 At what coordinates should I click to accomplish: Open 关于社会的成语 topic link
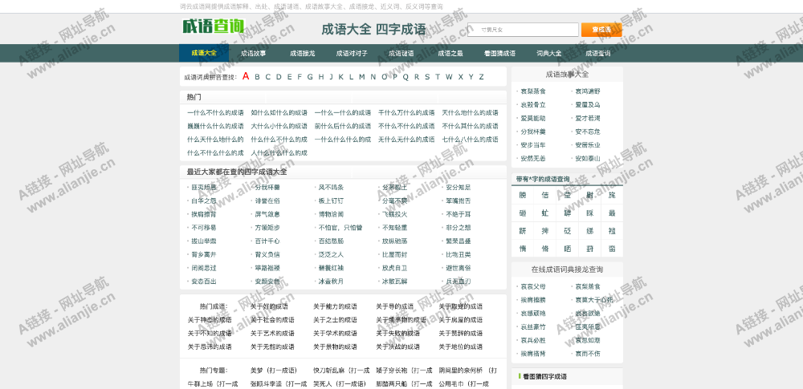(272, 320)
